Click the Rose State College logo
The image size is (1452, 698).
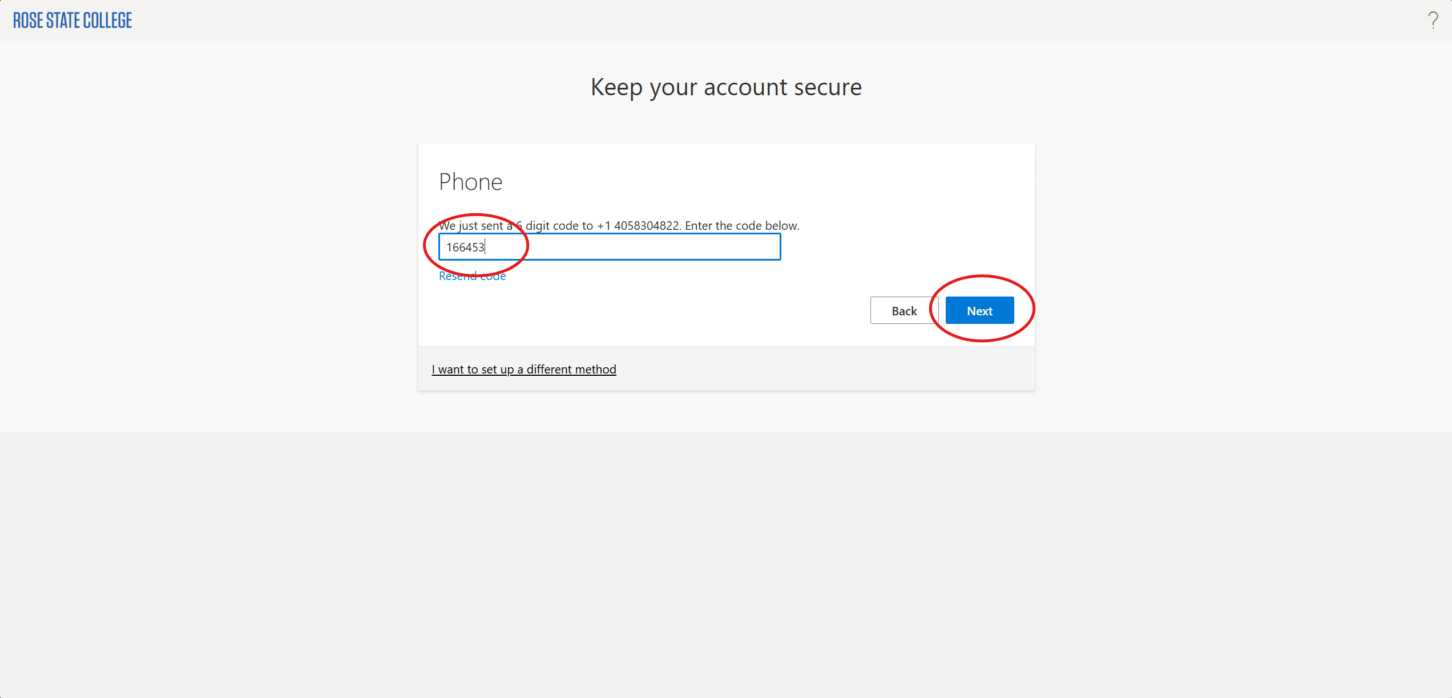pos(71,20)
